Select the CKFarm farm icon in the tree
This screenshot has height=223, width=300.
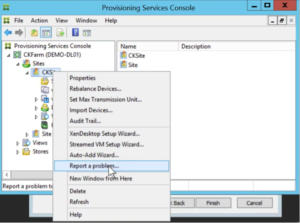tap(17, 54)
